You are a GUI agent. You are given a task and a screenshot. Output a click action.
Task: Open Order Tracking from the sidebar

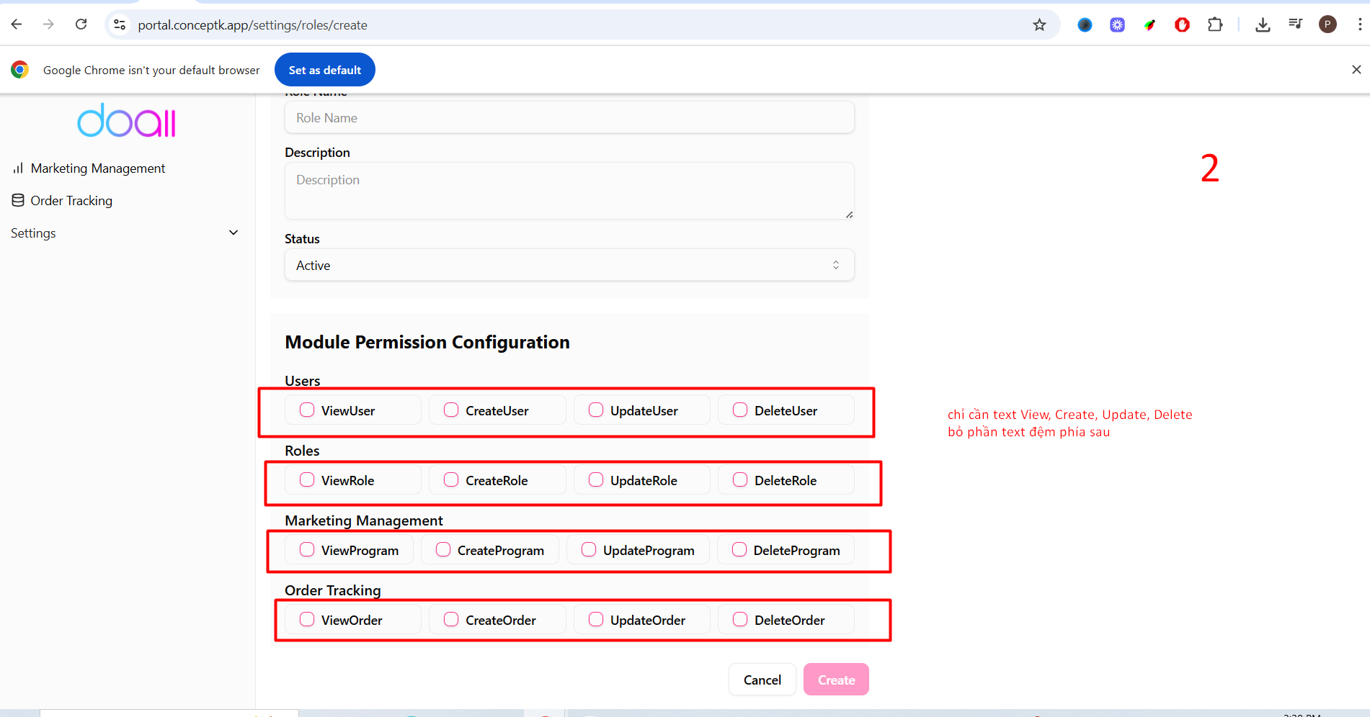click(71, 201)
